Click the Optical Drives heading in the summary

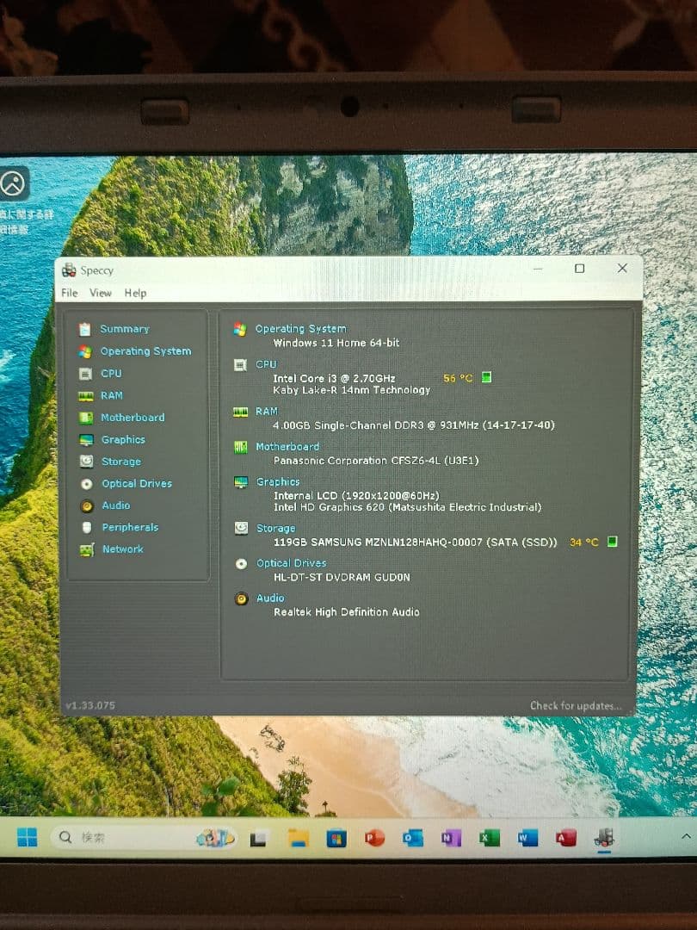[x=291, y=563]
